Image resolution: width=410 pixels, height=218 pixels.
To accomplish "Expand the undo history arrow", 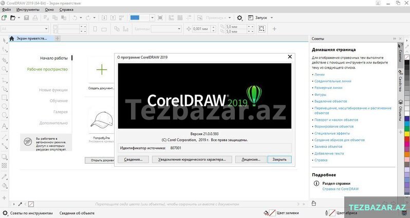I will 81,18.
